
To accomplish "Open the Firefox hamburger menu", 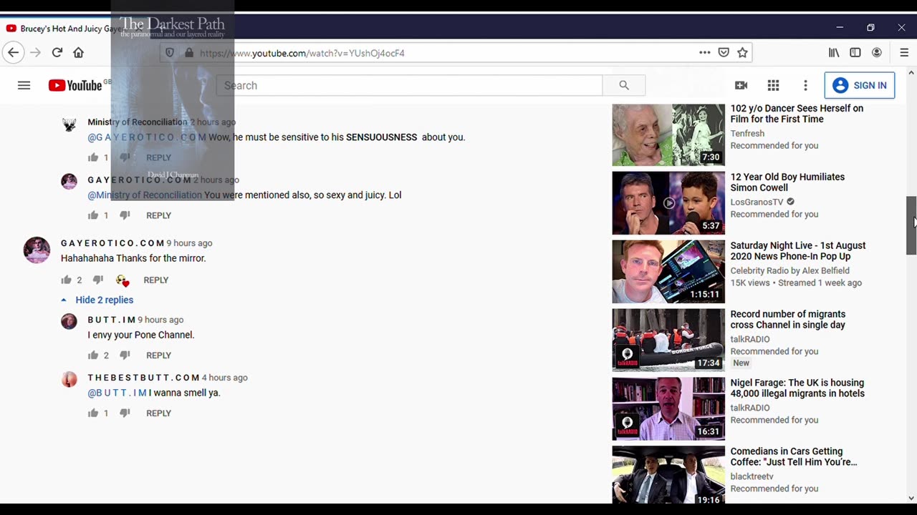I will (x=904, y=52).
